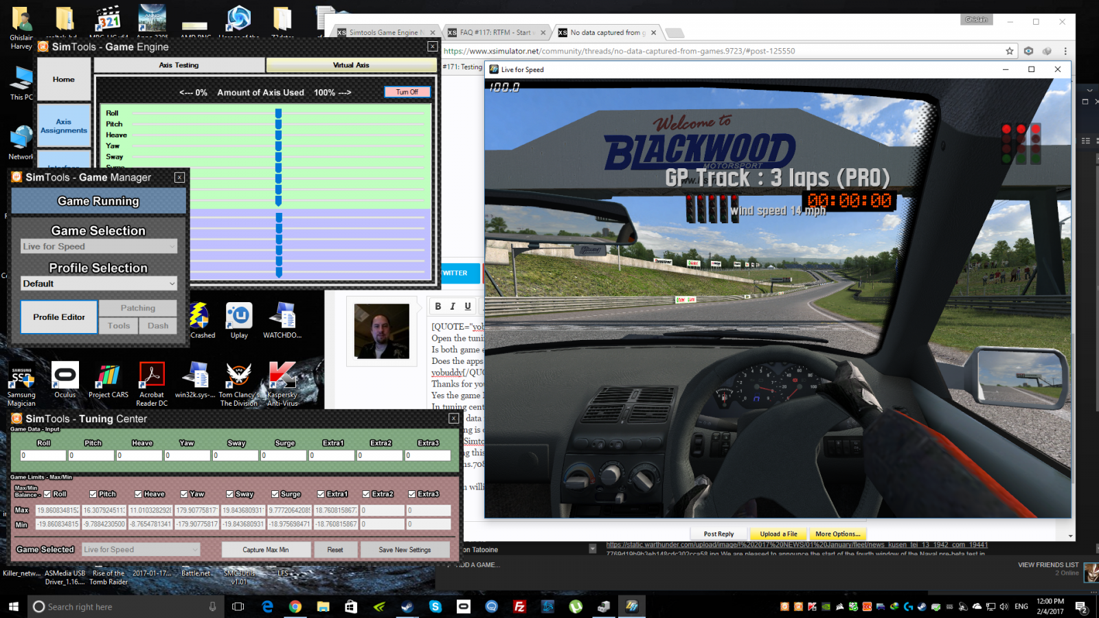The image size is (1099, 618).
Task: Open Windows Store from the taskbar
Action: pyautogui.click(x=351, y=606)
